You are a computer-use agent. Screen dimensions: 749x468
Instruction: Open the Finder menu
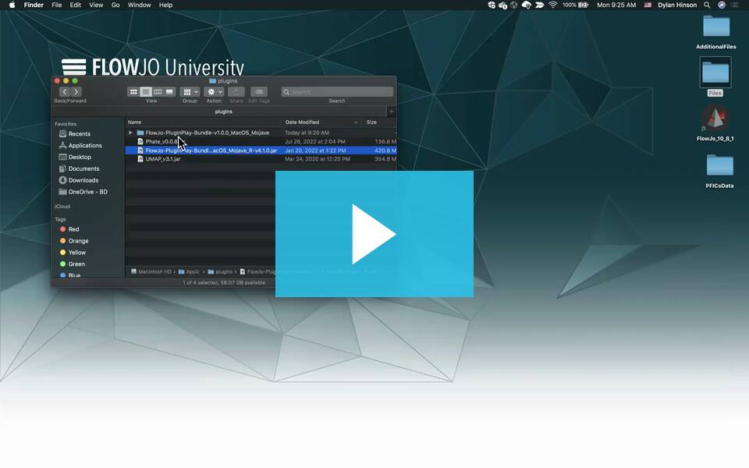click(x=34, y=5)
